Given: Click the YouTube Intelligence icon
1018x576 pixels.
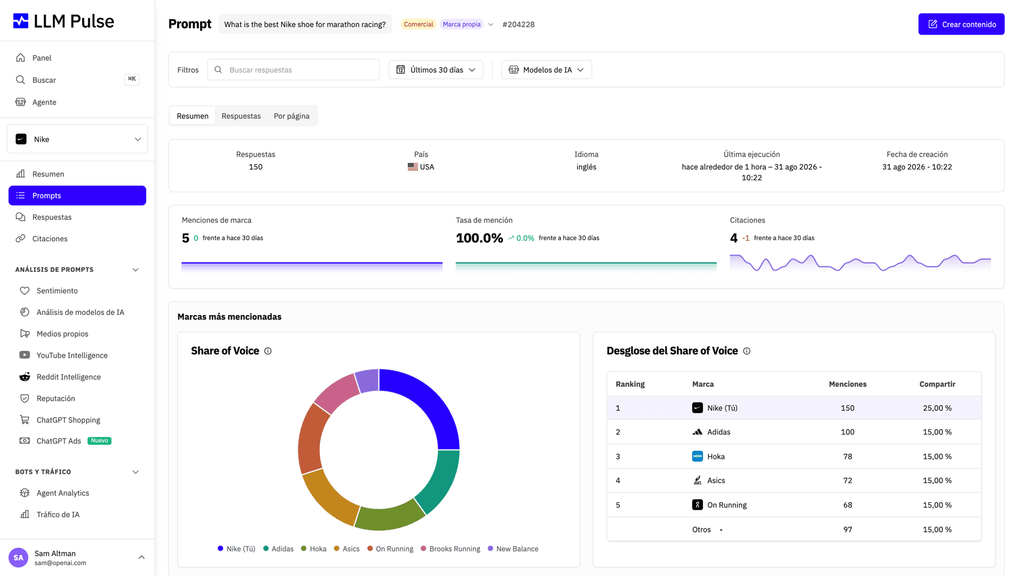Looking at the screenshot, I should click(25, 355).
